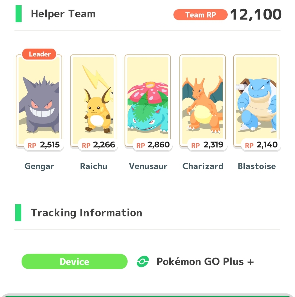Tap the Gengar leader card
The height and width of the screenshot is (297, 295).
[39, 100]
